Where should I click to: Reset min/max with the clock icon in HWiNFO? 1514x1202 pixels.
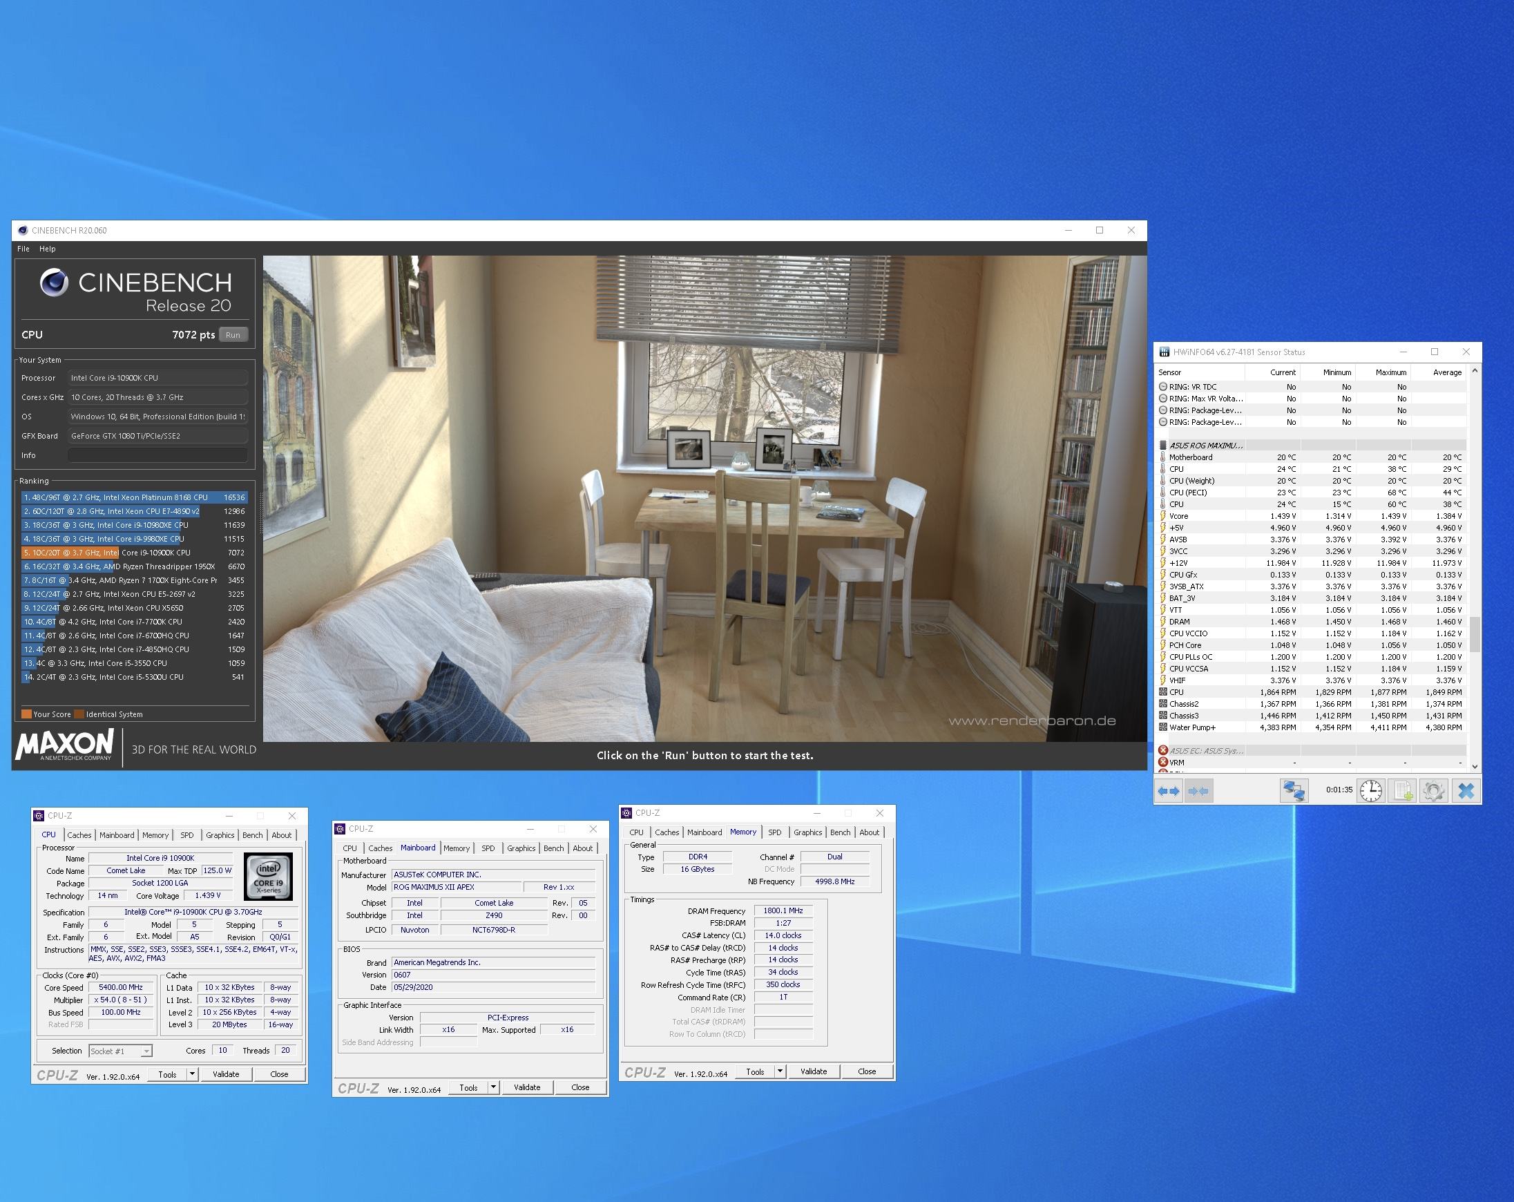[x=1370, y=790]
